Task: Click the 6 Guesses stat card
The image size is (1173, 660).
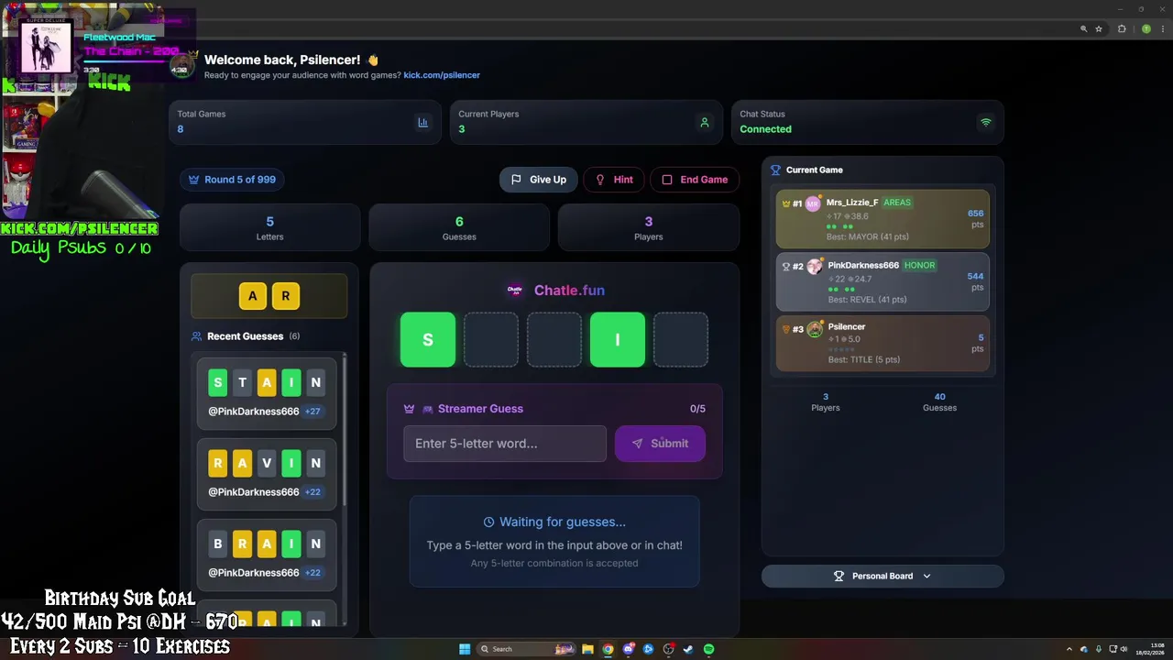Action: tap(459, 227)
